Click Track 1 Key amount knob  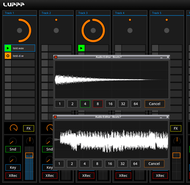[13, 160]
